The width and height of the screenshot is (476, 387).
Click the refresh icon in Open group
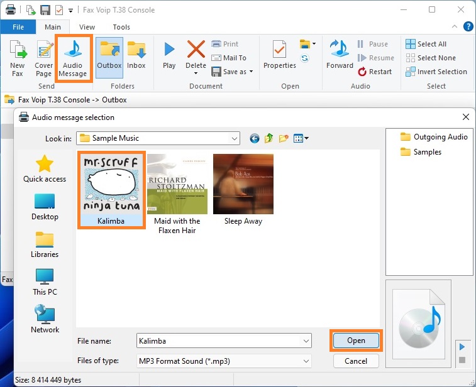click(305, 58)
